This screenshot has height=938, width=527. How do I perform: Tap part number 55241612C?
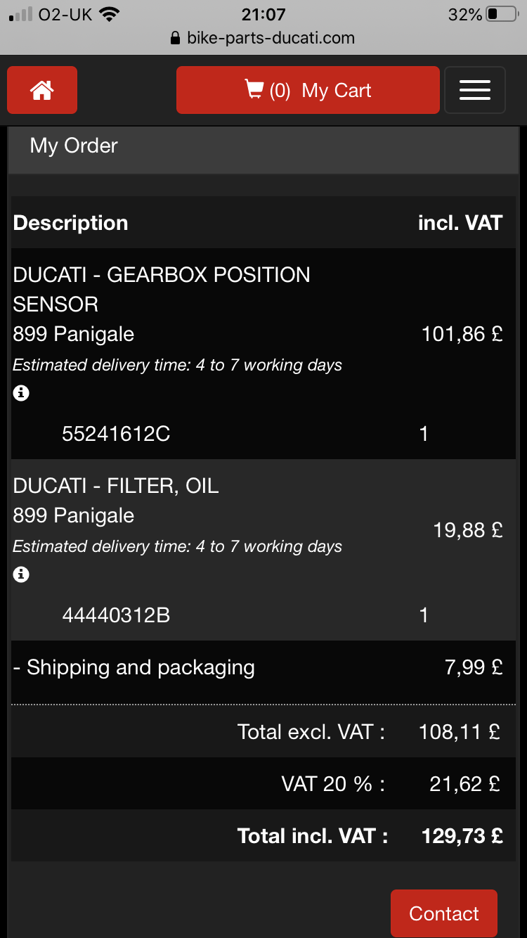coord(116,434)
